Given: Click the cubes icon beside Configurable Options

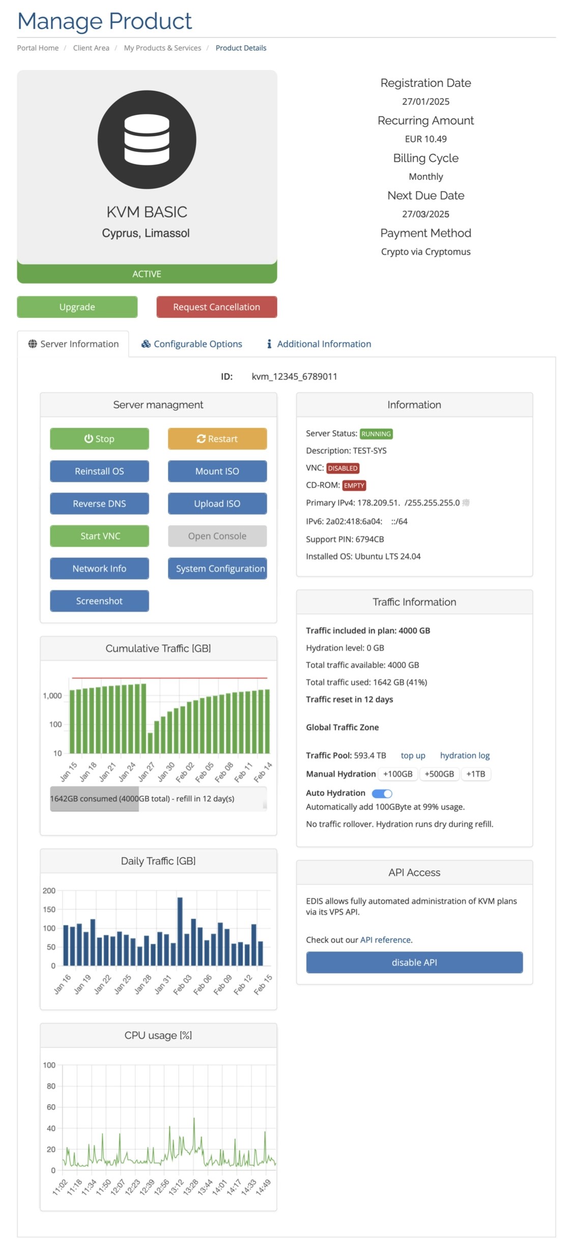Looking at the screenshot, I should click(x=146, y=344).
